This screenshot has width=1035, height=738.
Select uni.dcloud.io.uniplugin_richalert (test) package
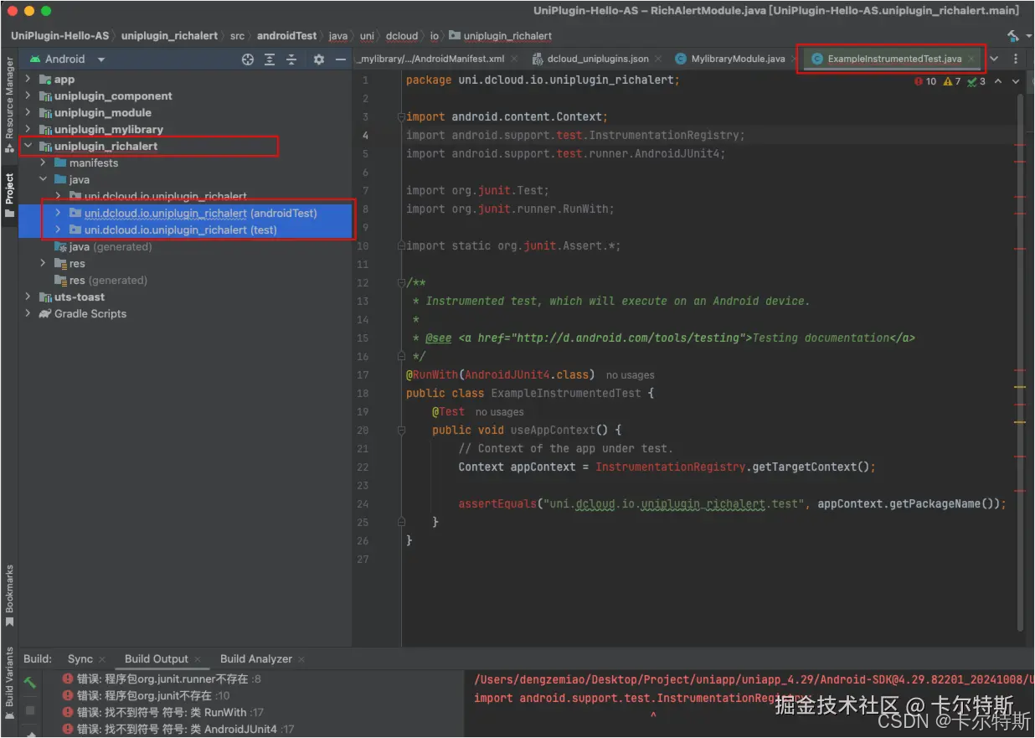tap(181, 230)
